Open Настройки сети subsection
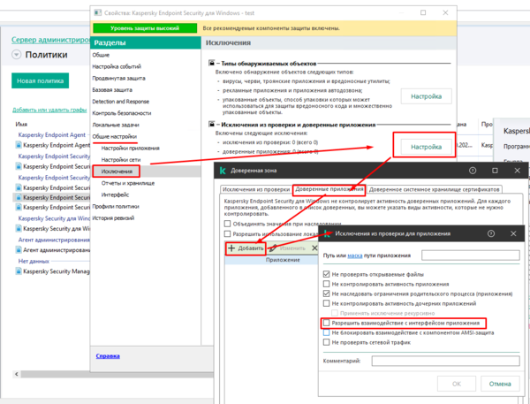Viewport: 530px width, 404px height. point(121,160)
